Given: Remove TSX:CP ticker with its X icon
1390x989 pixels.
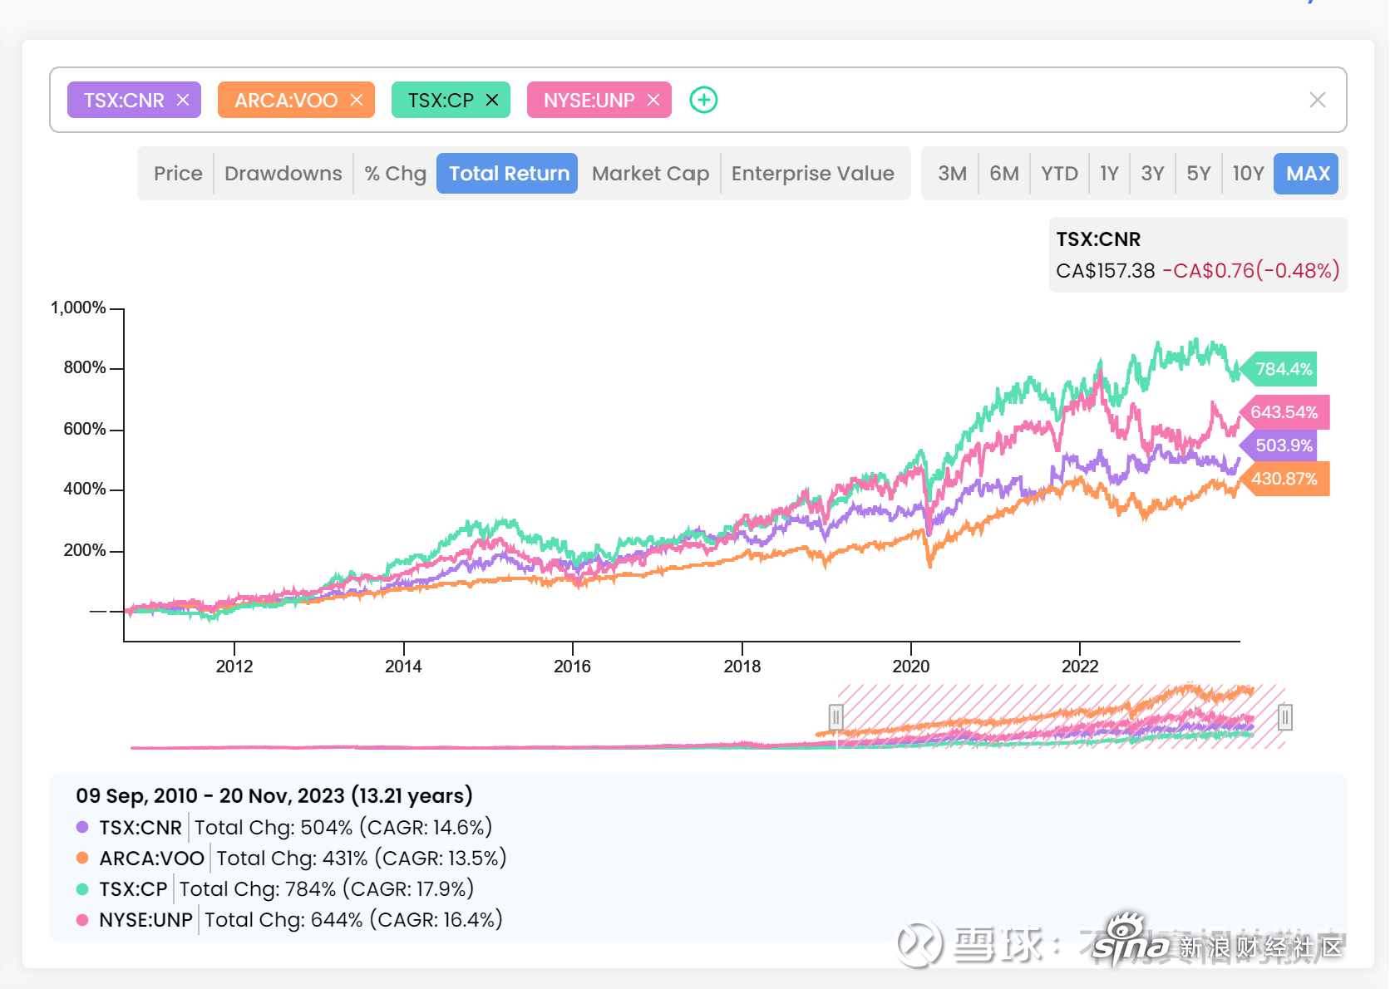Looking at the screenshot, I should click(x=492, y=100).
